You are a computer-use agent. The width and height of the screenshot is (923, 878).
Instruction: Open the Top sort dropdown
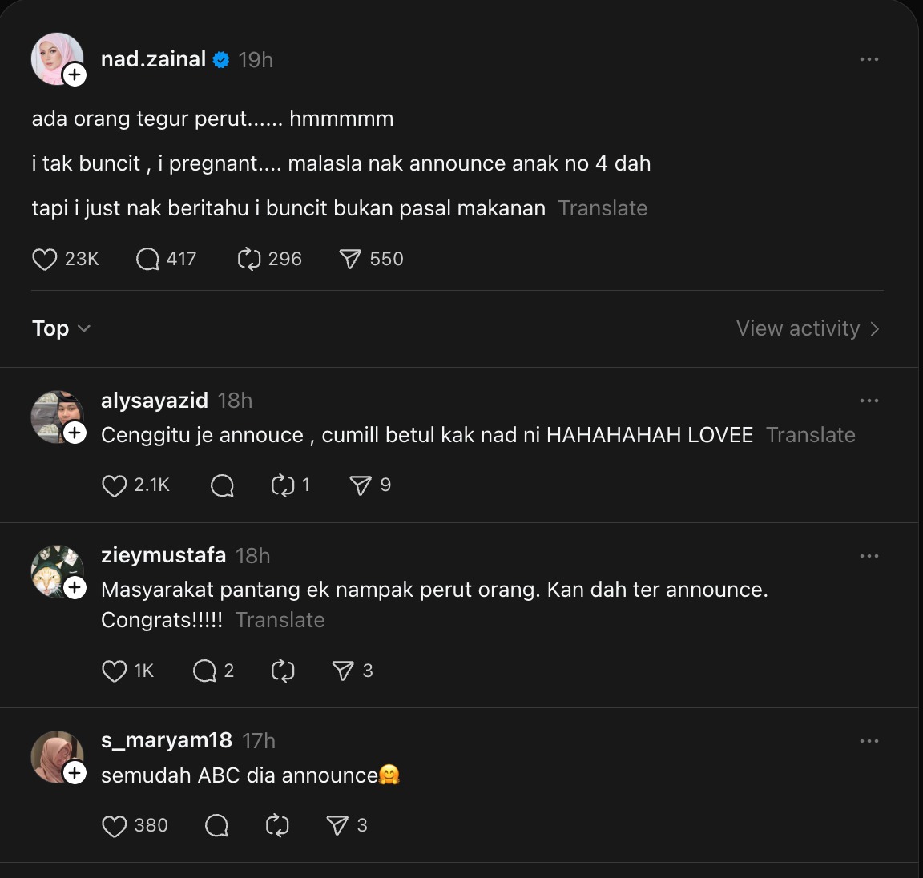pos(61,328)
